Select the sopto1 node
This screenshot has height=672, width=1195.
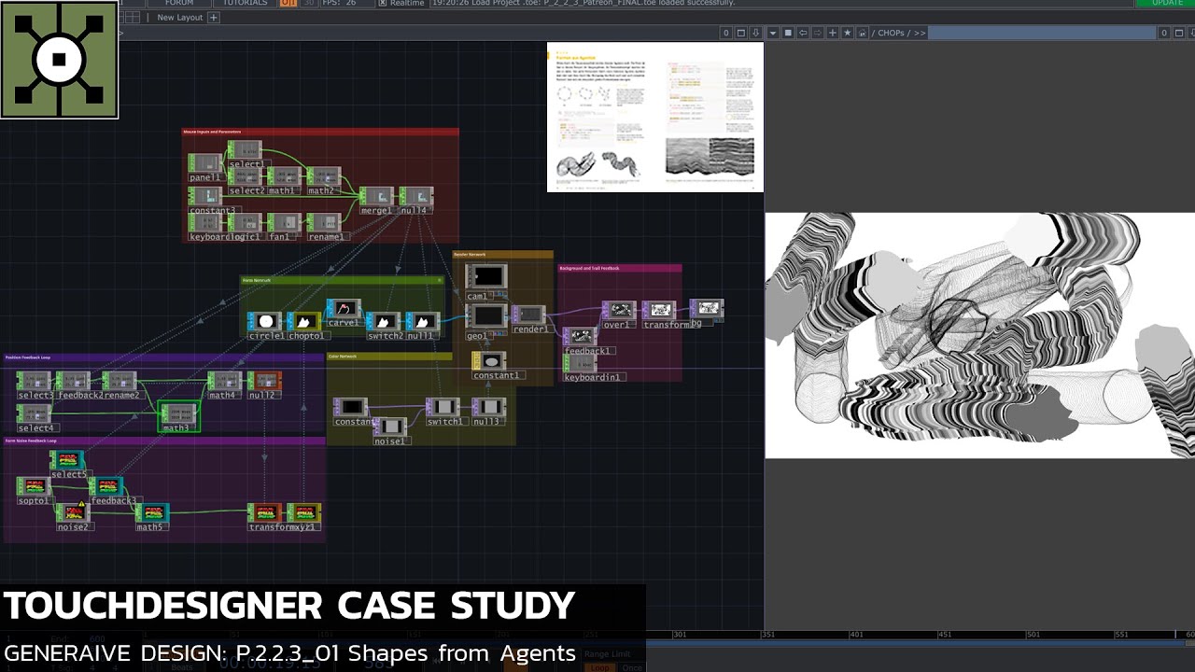pyautogui.click(x=34, y=487)
